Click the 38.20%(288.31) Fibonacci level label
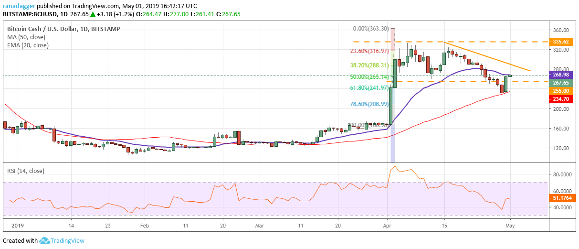The height and width of the screenshot is (249, 579). [370, 66]
